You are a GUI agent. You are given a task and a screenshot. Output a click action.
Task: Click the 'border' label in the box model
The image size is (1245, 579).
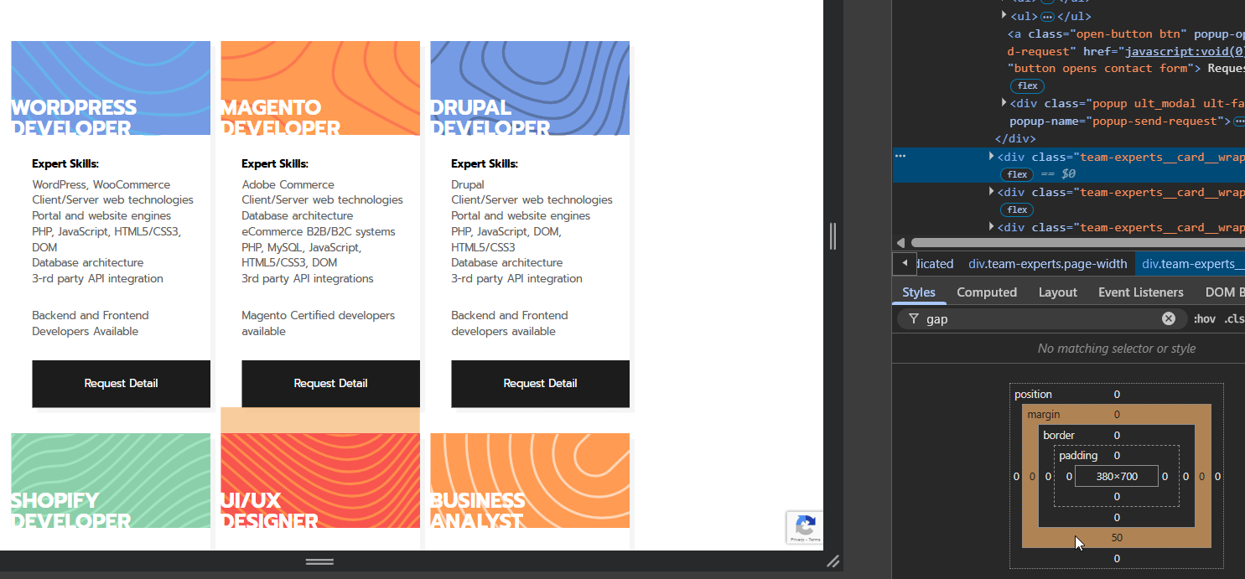1059,435
